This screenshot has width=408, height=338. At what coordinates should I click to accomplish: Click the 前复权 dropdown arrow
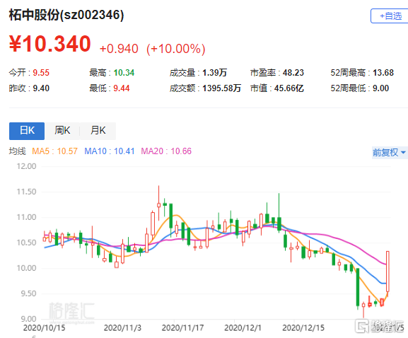(403, 152)
